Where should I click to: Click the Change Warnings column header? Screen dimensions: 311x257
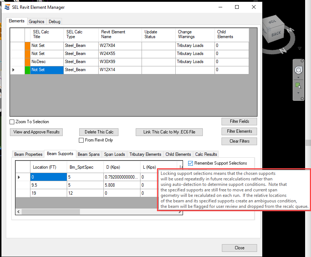click(x=195, y=35)
